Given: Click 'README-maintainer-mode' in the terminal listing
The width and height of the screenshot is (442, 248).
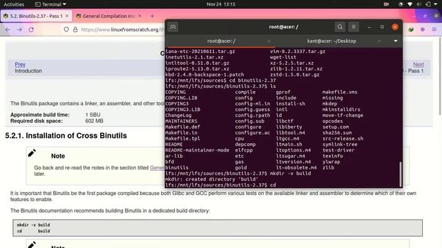Looking at the screenshot, I should pyautogui.click(x=198, y=150).
